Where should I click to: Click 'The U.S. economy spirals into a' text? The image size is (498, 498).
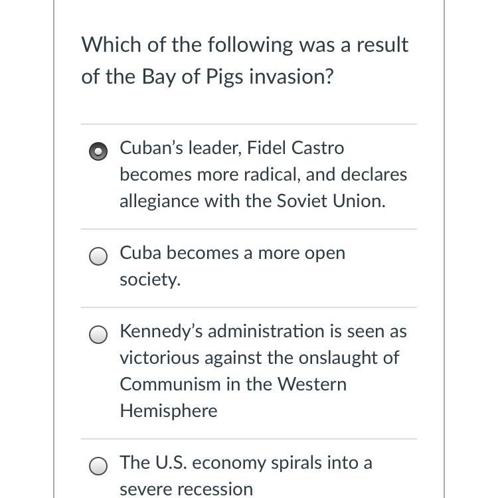tap(246, 462)
